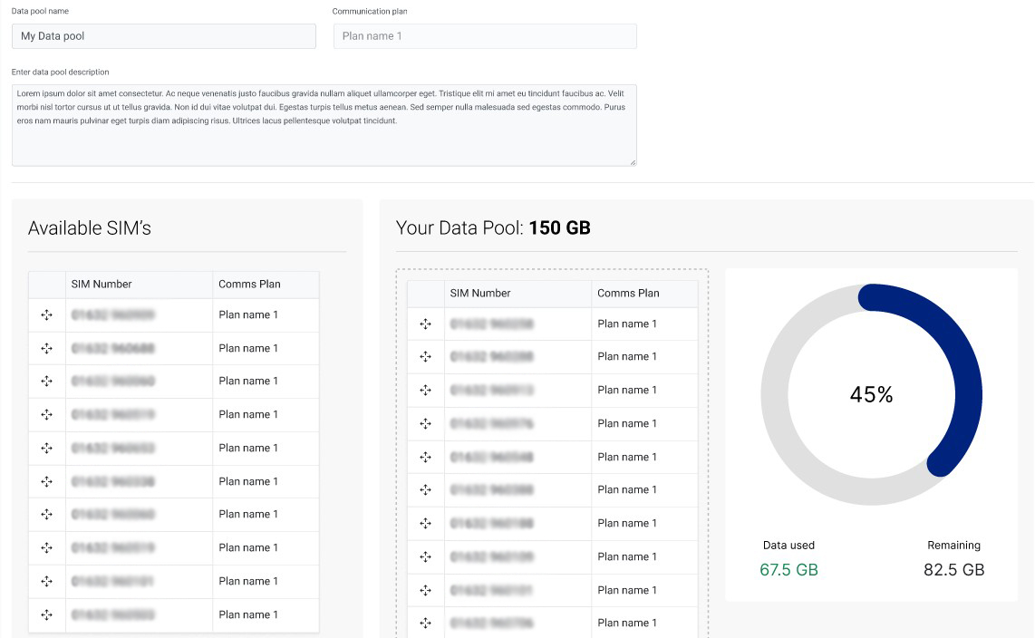Click drag handle of third Available SIM row

(x=47, y=382)
